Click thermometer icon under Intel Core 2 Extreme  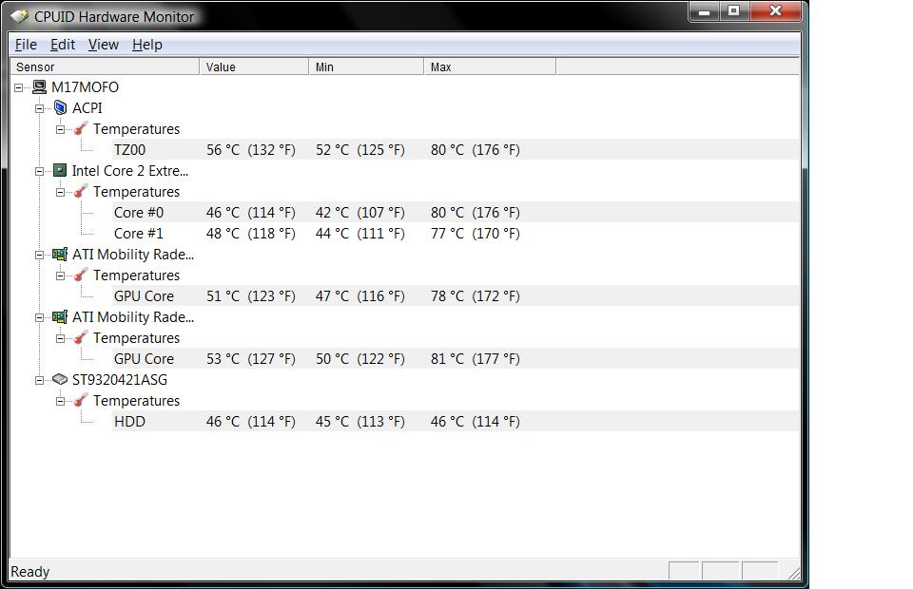point(81,191)
